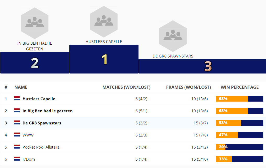Click the Netherlands flag beside Hustlers Capelle
Screen dimensions: 266x168
pos(17,99)
